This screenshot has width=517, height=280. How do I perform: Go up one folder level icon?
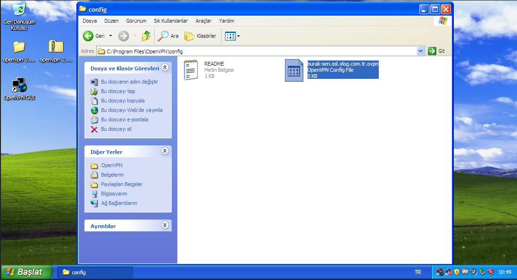click(146, 36)
